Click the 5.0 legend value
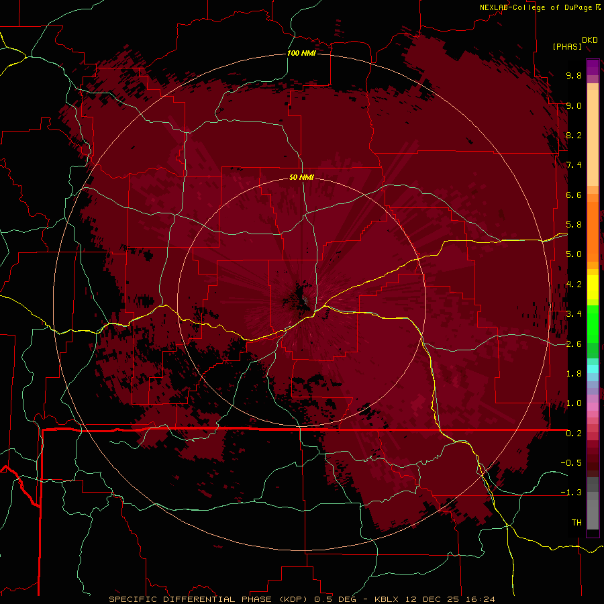604x604 pixels. click(x=574, y=254)
